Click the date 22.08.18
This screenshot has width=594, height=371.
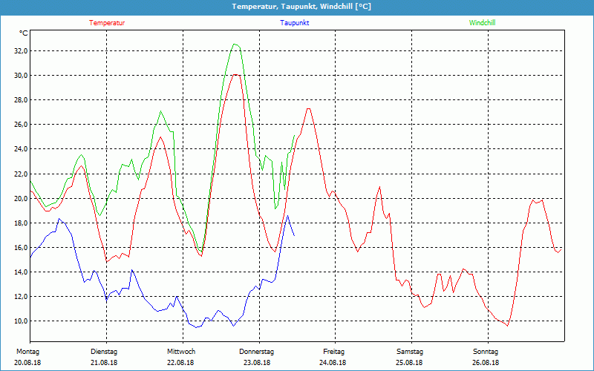coord(180,363)
